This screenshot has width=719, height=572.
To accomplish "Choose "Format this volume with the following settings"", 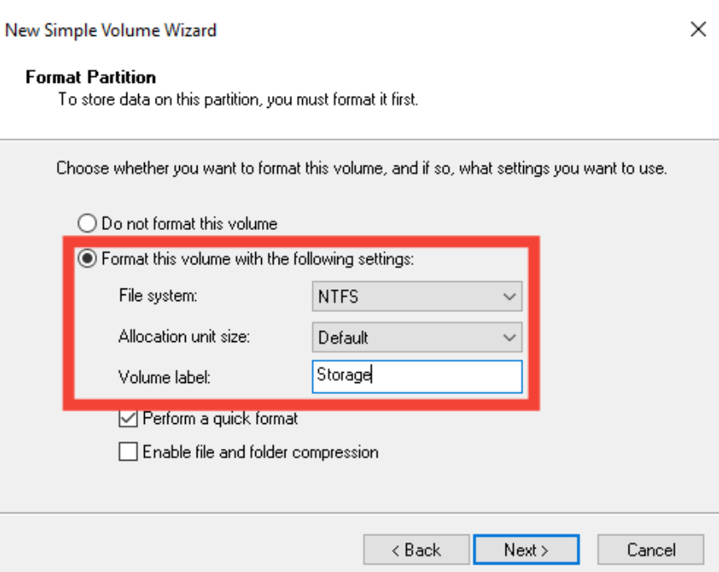I will point(87,260).
